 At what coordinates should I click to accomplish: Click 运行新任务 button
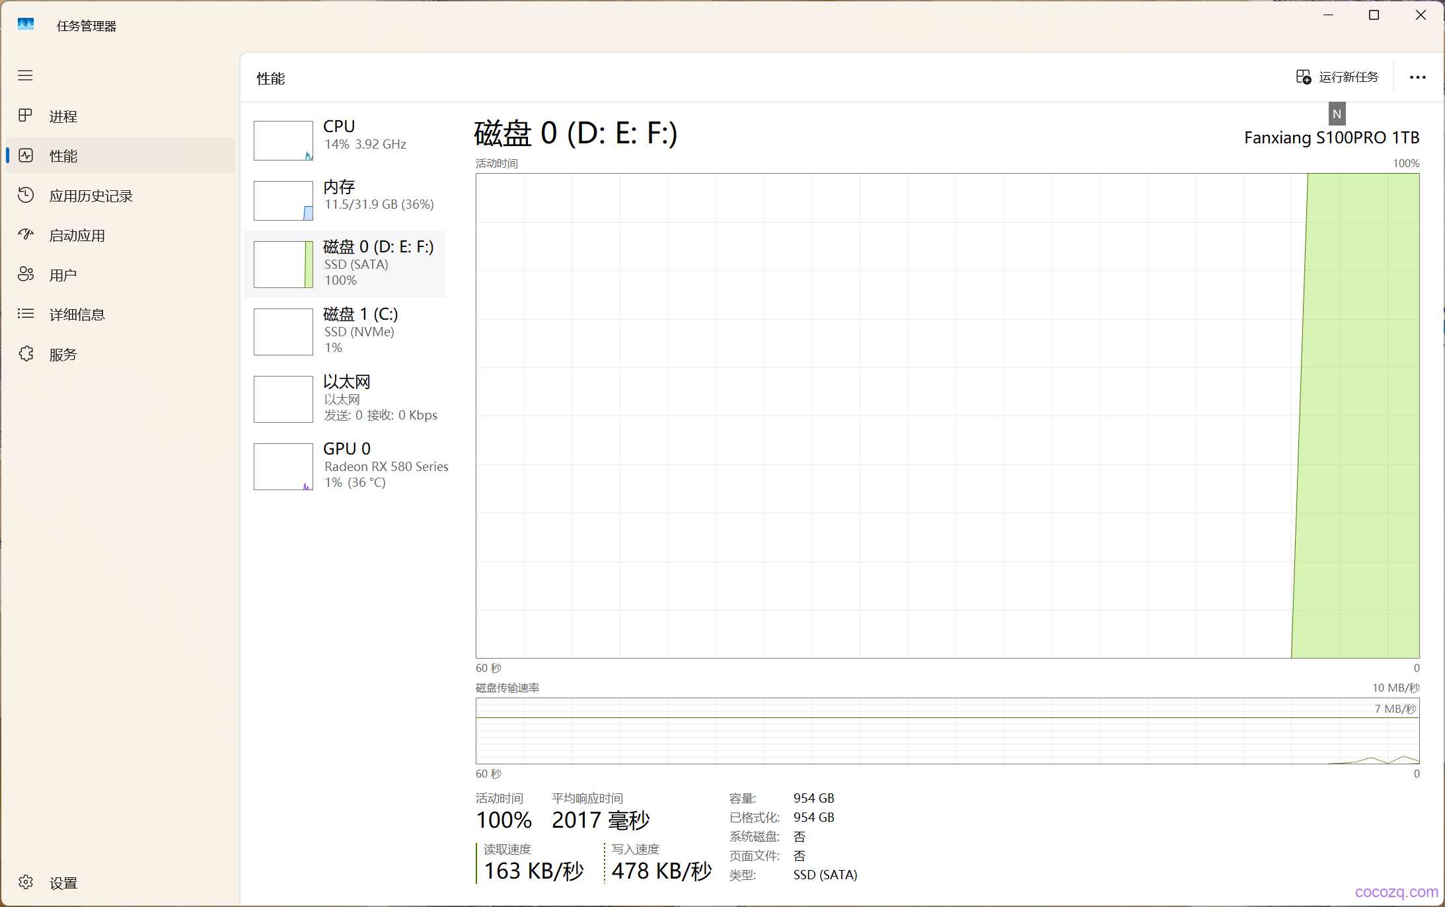coord(1337,77)
